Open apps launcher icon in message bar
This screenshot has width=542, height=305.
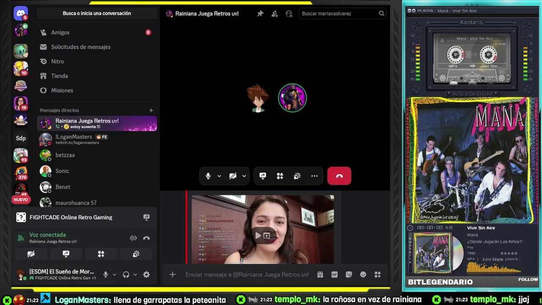378,274
